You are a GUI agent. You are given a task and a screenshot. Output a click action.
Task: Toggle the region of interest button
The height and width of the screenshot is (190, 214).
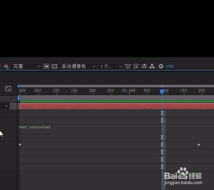tap(46, 66)
